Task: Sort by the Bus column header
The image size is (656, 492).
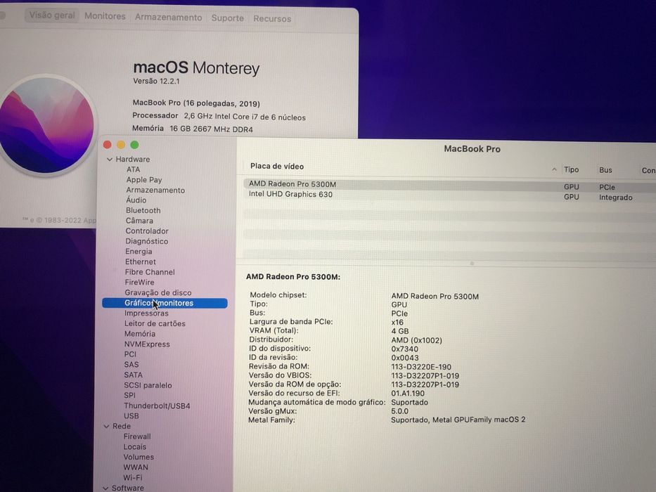Action: (x=605, y=170)
